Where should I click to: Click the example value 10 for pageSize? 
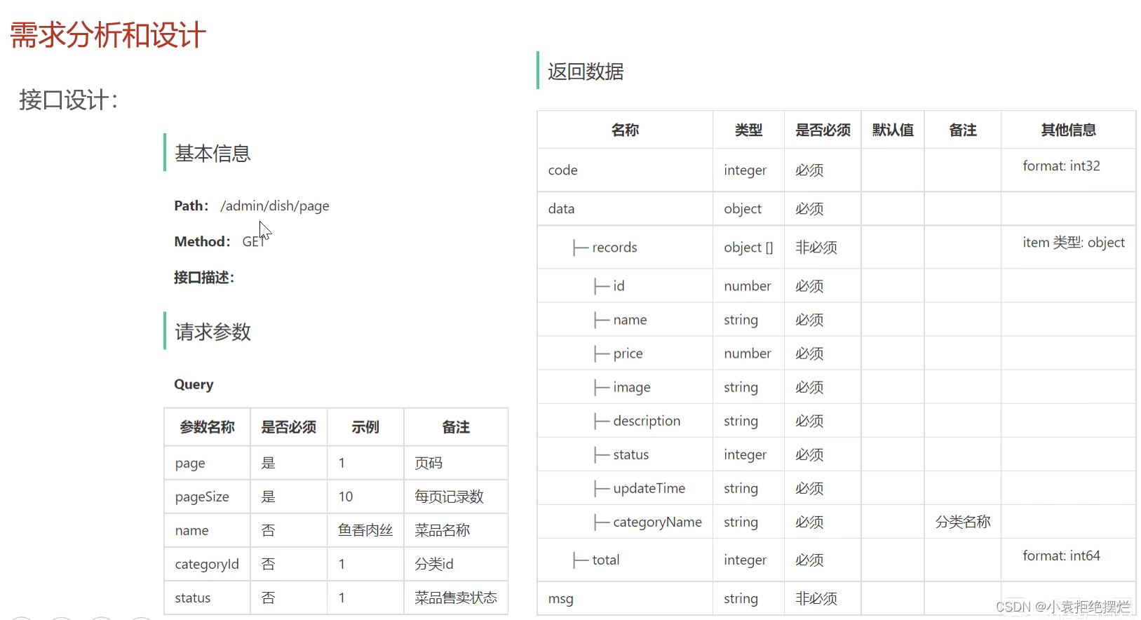[346, 497]
